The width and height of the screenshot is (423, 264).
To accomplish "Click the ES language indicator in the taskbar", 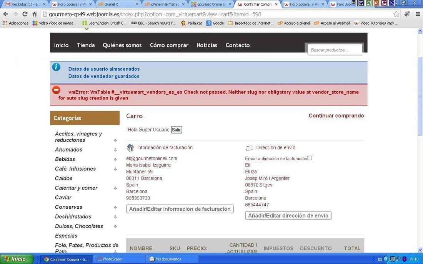I will 380,259.
